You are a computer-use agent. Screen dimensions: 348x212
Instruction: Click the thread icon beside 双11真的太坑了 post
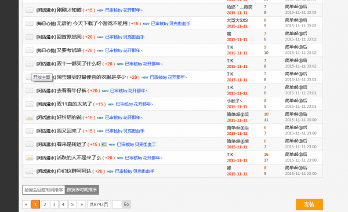pos(30,104)
